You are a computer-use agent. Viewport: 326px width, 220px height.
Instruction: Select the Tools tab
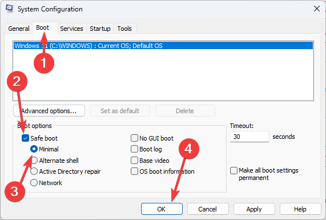click(x=124, y=29)
